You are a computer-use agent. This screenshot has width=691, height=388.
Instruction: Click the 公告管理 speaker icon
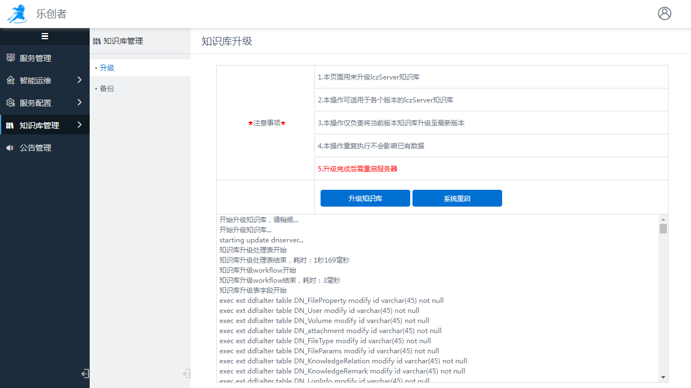(10, 148)
